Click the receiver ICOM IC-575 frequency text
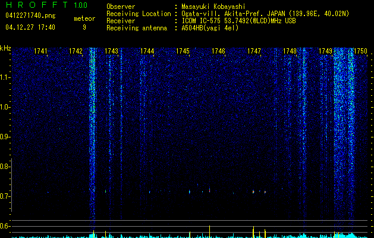The image size is (374, 238). (x=238, y=21)
